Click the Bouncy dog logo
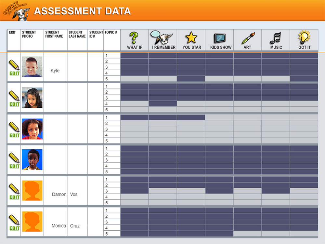 [16, 11]
